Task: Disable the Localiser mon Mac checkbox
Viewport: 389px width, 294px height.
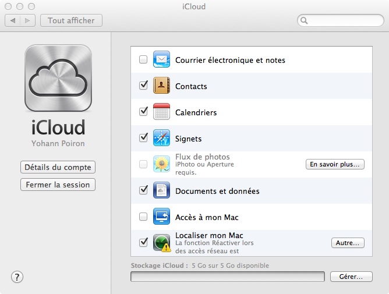Action: 143,243
